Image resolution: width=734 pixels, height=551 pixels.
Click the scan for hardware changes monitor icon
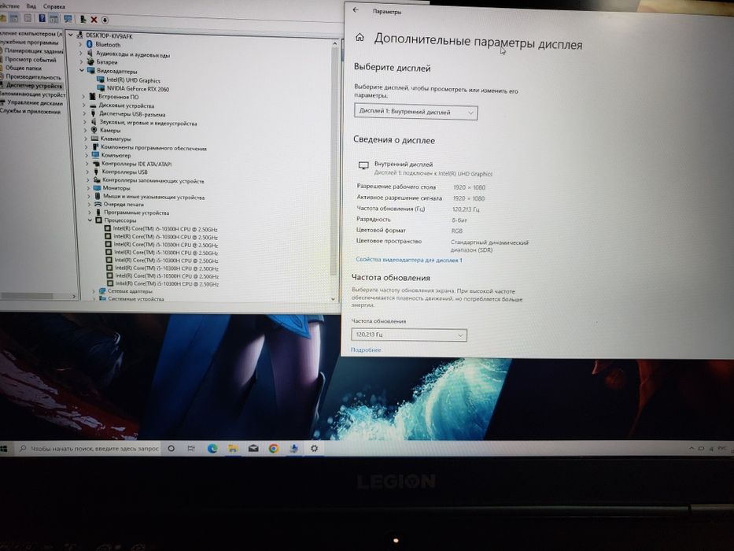68,19
